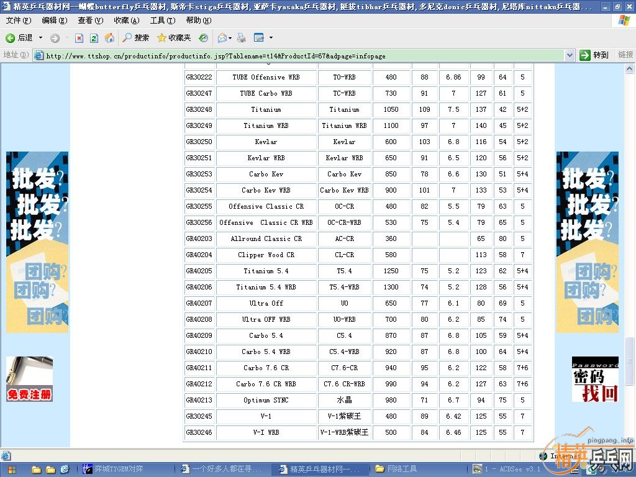Select the Carbo 7.6 CR WRB name cell
Screen dimensions: 636x477
click(x=266, y=384)
